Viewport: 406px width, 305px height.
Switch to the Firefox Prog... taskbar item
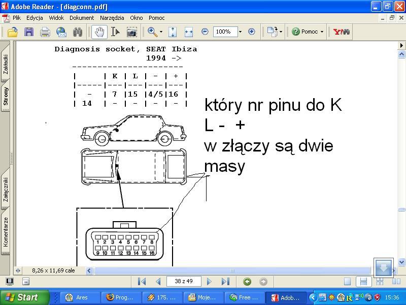pos(121,297)
